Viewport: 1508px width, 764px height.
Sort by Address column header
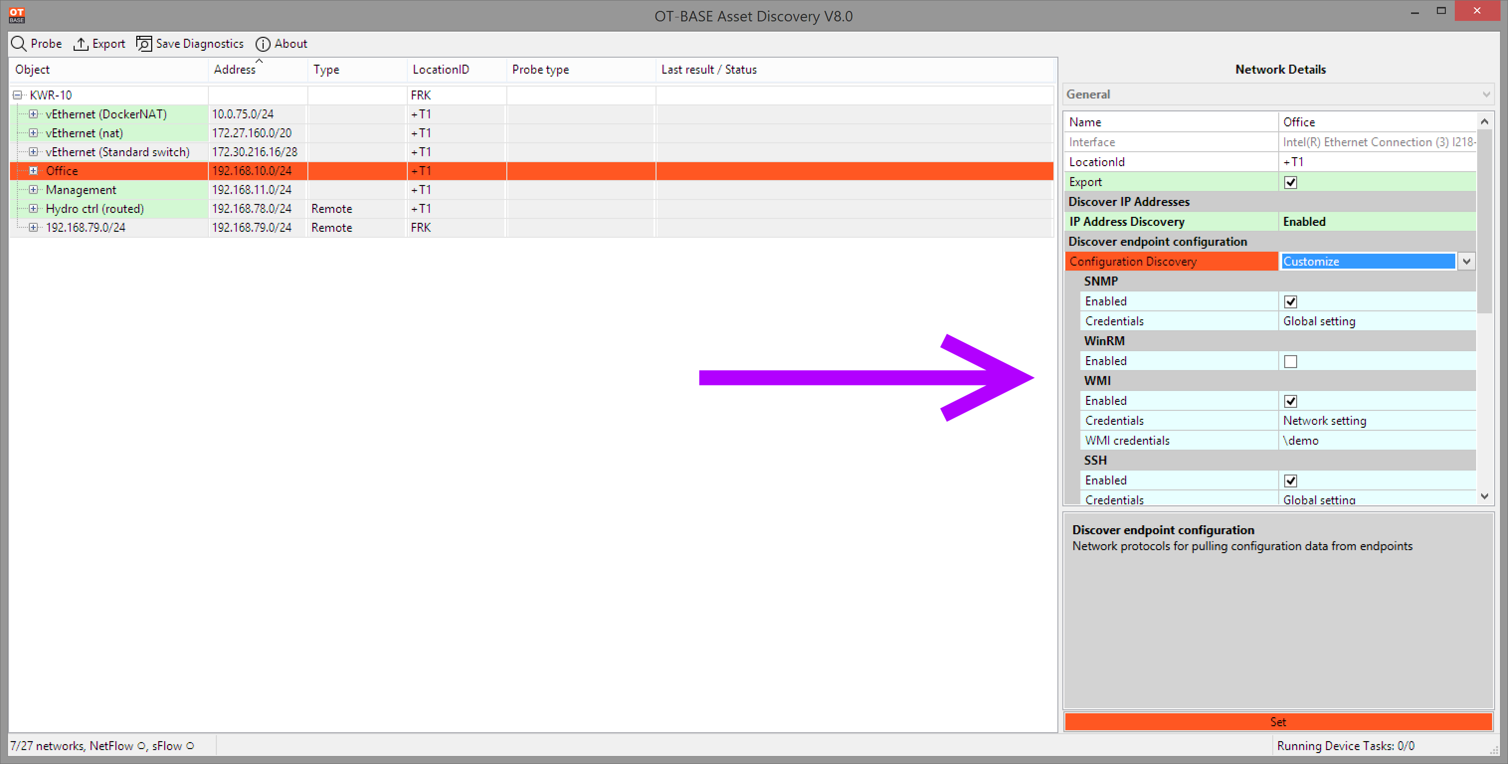pyautogui.click(x=258, y=70)
